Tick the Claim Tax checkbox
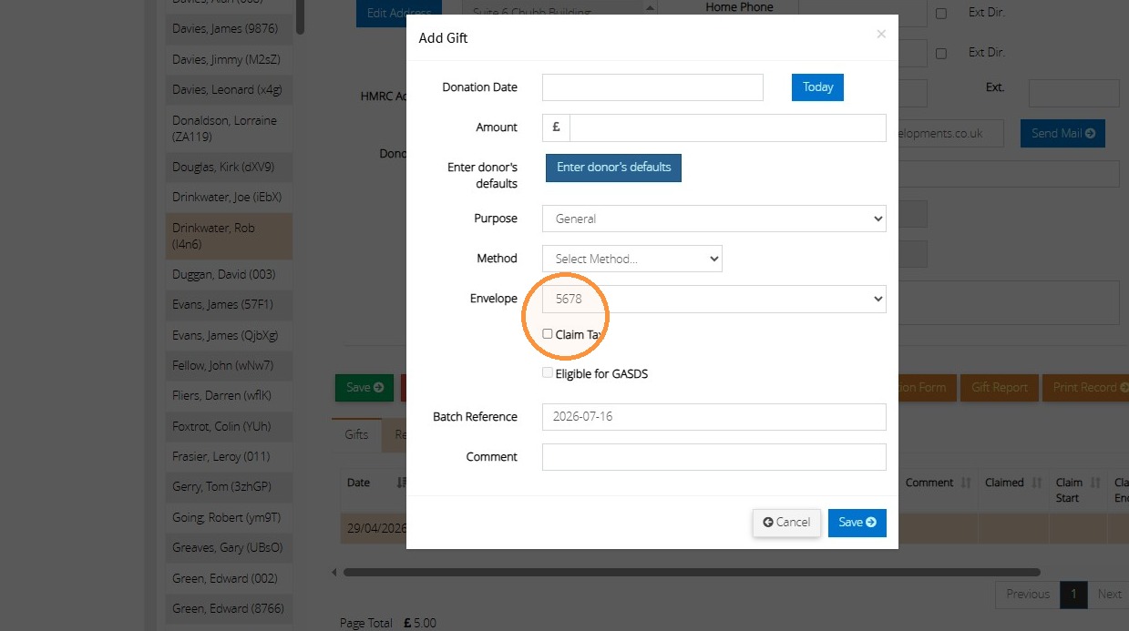The width and height of the screenshot is (1129, 631). click(x=548, y=334)
